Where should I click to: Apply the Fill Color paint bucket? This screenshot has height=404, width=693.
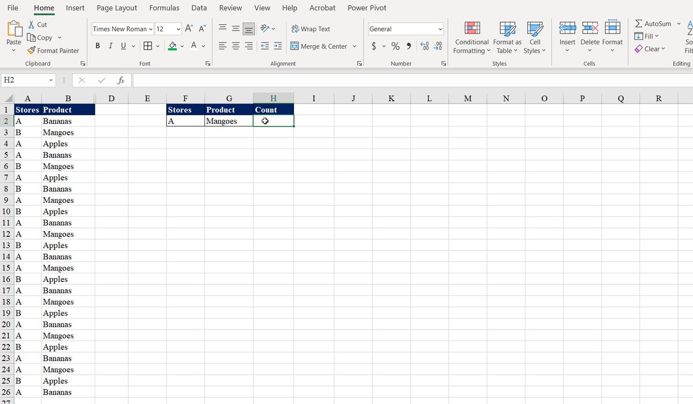(x=172, y=46)
